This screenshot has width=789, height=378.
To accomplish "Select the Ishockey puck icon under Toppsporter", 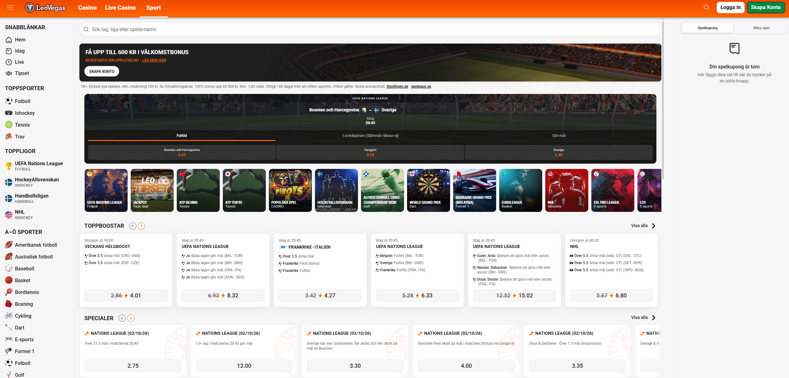I will pos(9,113).
